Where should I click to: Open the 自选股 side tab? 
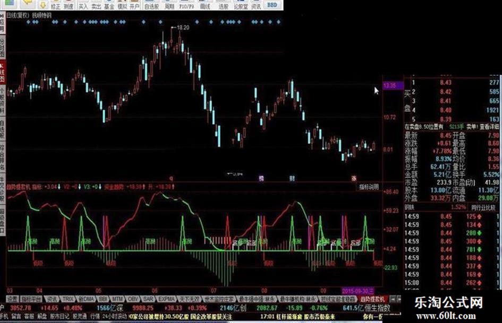[x=3, y=129]
